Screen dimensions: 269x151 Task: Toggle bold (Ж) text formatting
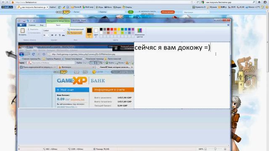(x=52, y=35)
